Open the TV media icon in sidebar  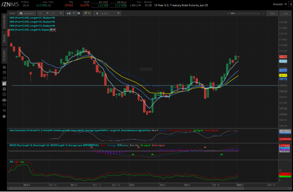pyautogui.click(x=4, y=78)
